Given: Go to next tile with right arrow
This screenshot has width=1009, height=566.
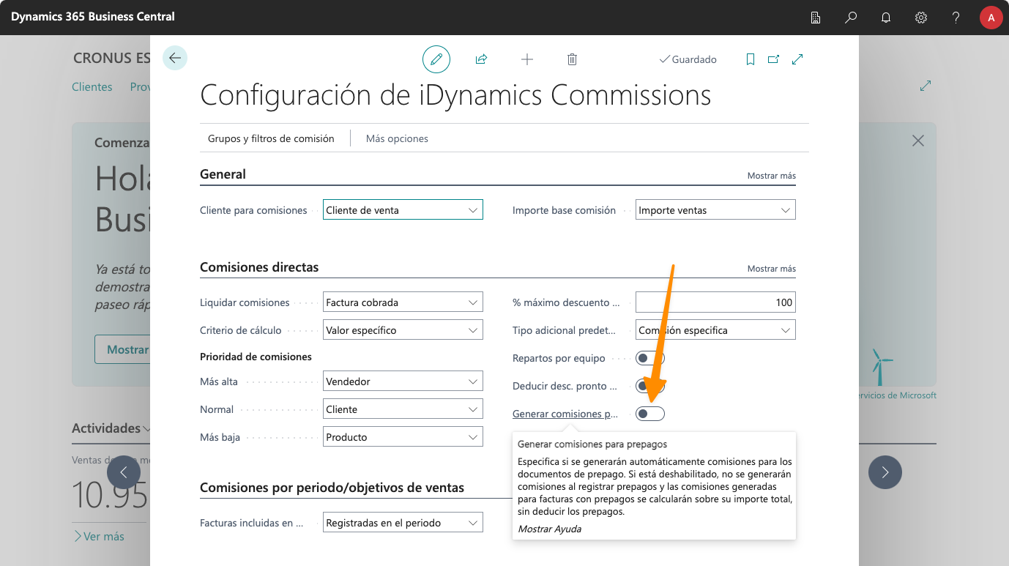Looking at the screenshot, I should point(885,472).
